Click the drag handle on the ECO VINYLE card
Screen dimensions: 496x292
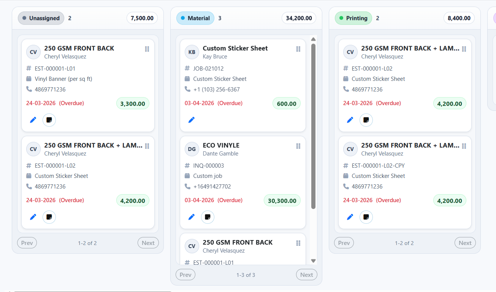[x=298, y=146]
